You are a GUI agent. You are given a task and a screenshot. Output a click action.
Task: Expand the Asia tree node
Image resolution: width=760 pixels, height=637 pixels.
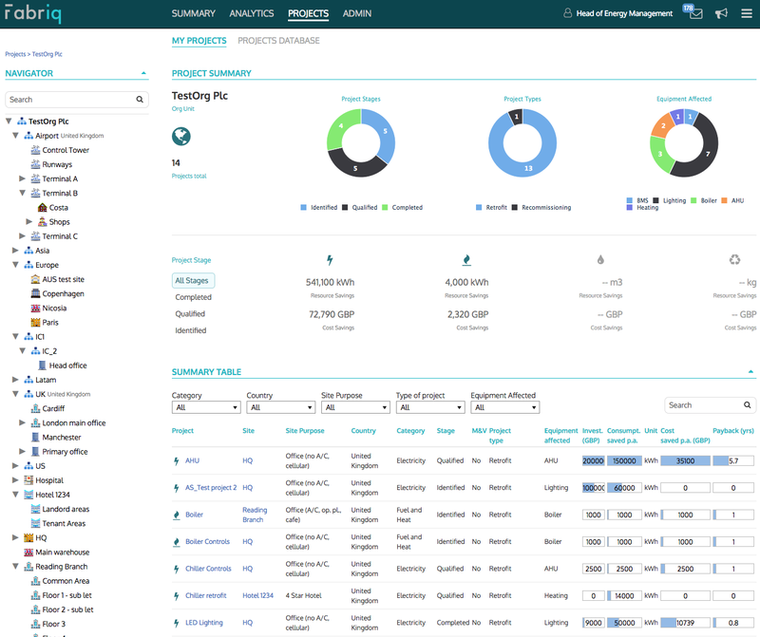(x=15, y=251)
